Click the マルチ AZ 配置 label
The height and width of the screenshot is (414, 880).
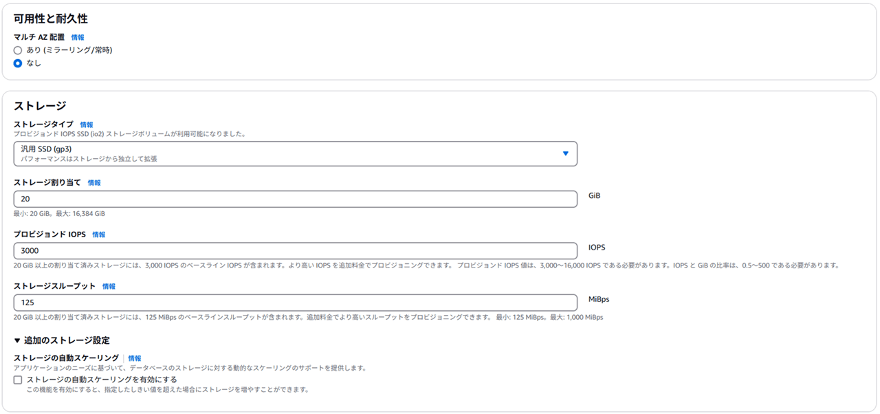pos(39,37)
